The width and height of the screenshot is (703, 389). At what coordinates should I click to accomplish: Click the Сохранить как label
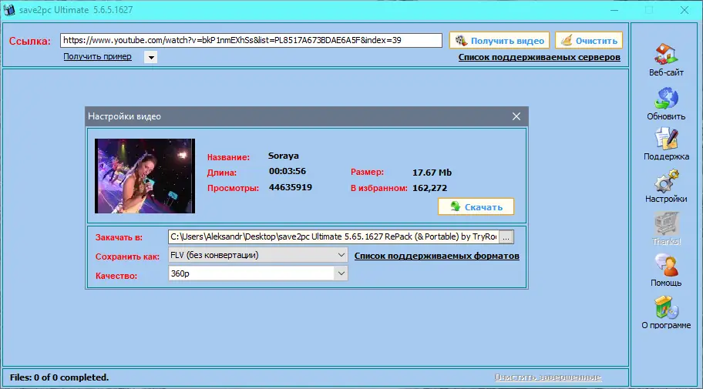(127, 257)
